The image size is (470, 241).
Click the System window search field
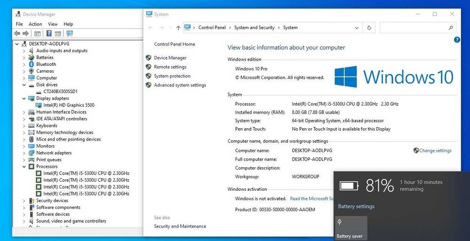pyautogui.click(x=418, y=28)
